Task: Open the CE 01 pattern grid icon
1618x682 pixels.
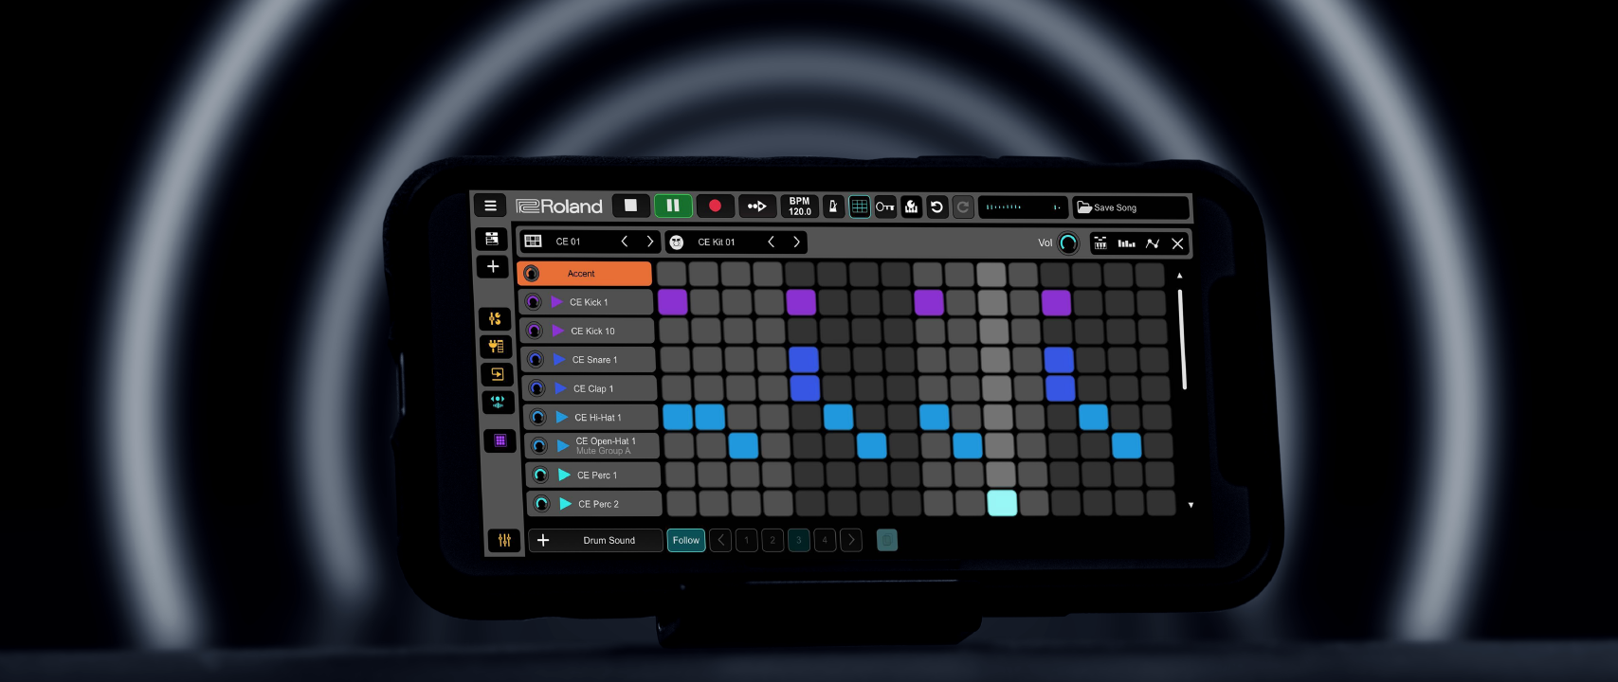Action: pyautogui.click(x=534, y=242)
